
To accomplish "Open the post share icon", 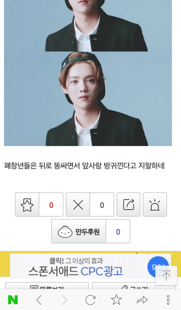I will coord(128,205).
